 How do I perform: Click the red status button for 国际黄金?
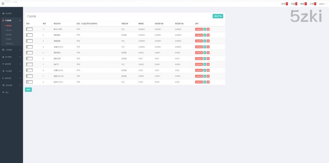pos(199,35)
